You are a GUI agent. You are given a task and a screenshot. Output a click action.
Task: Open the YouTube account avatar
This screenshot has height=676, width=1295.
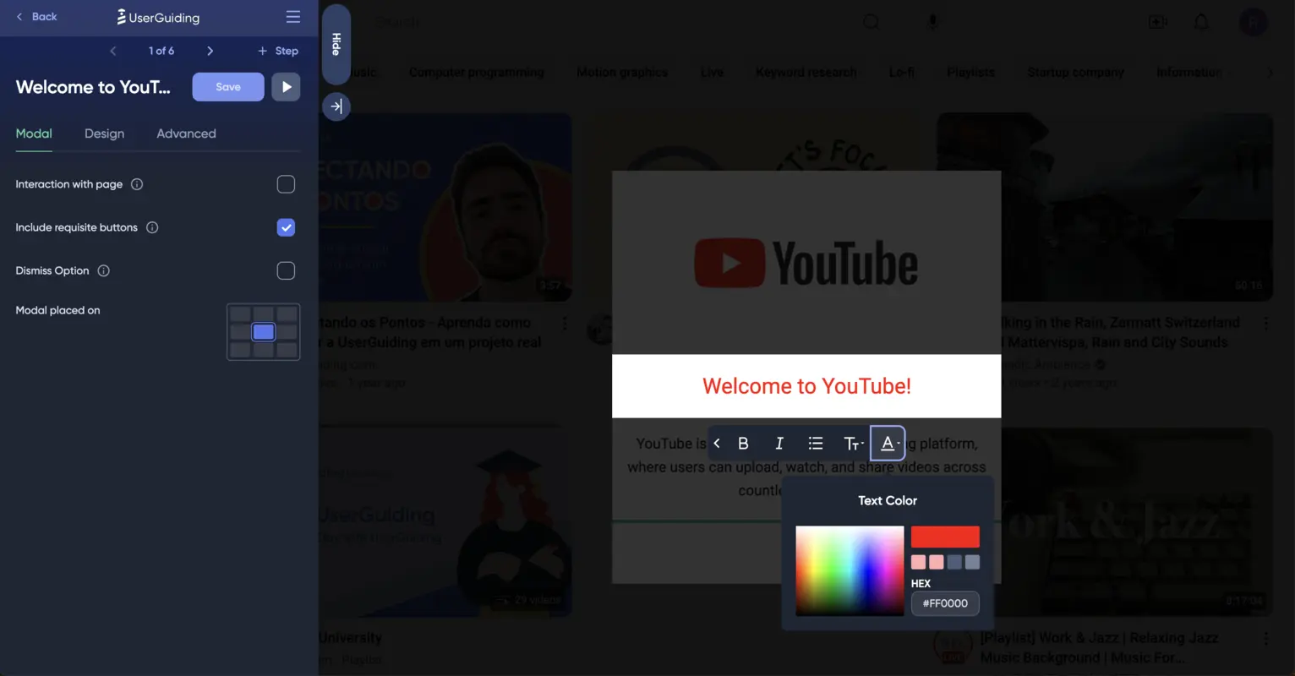coord(1254,22)
